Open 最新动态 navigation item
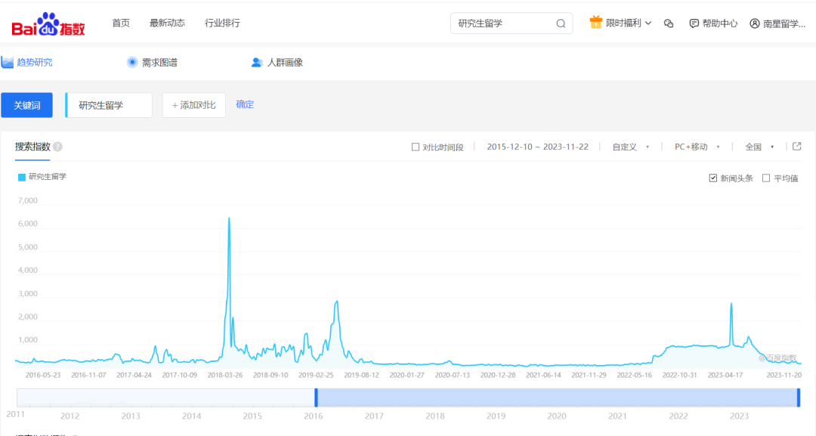Screen dimensions: 816x436 pos(167,23)
